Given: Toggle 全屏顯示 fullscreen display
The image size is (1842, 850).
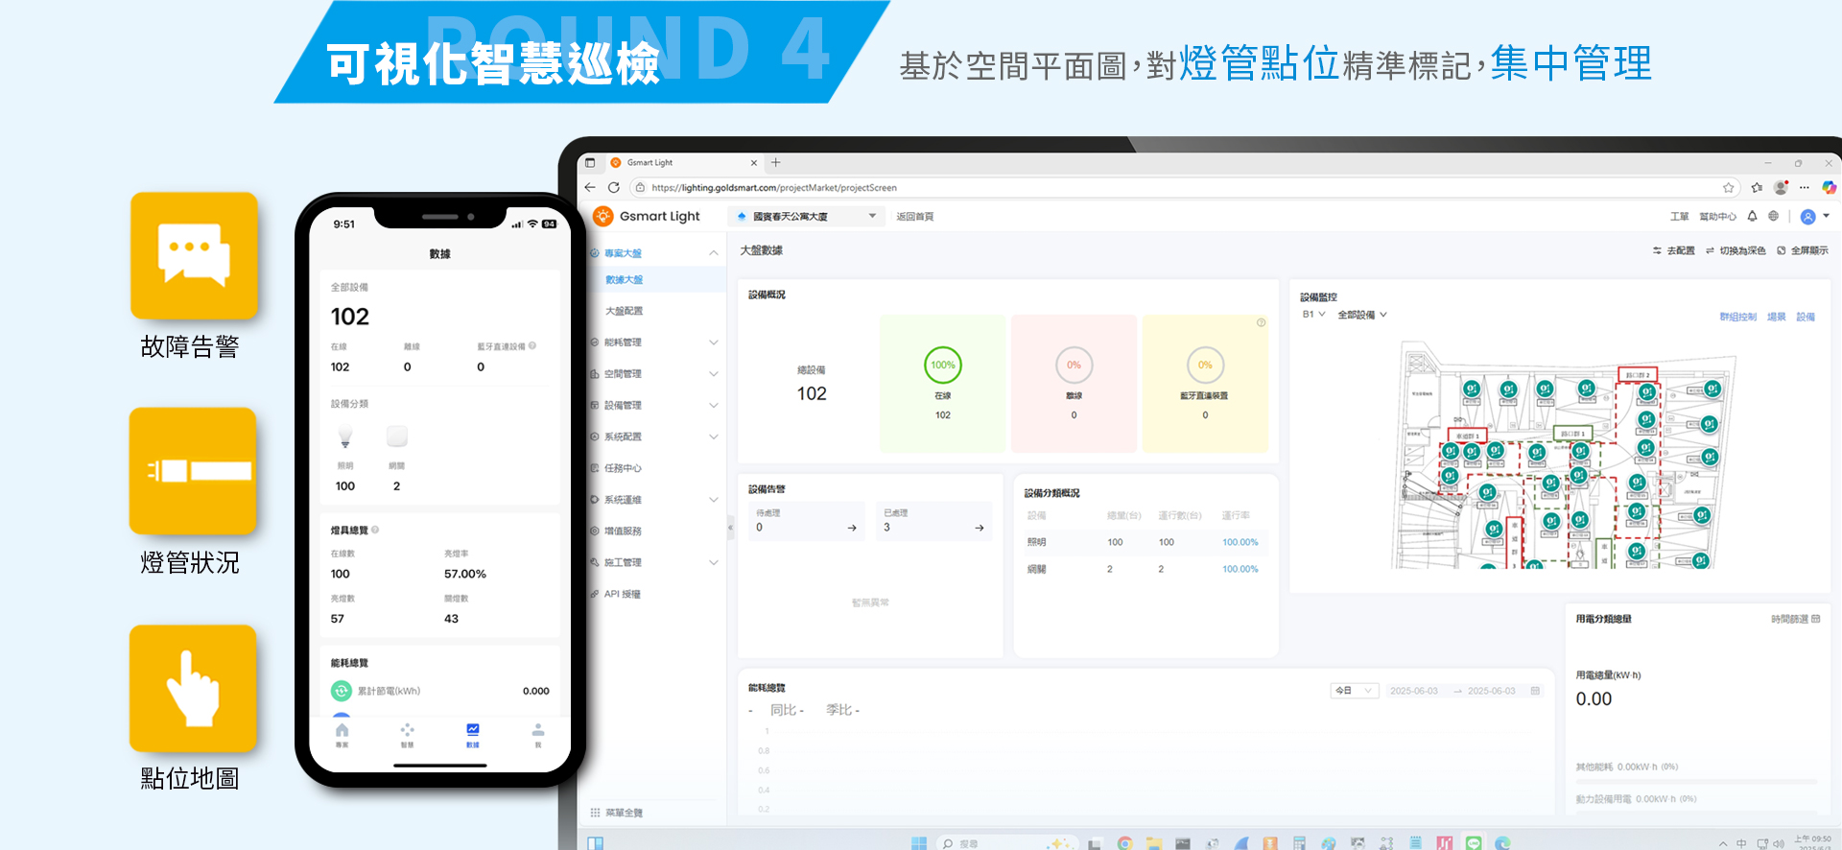Looking at the screenshot, I should [x=1803, y=250].
